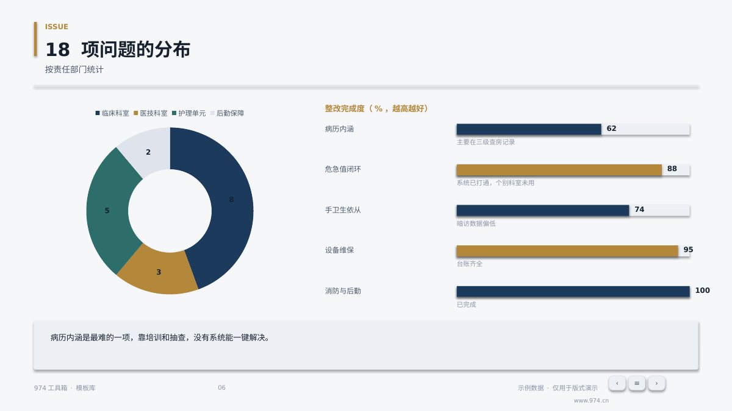This screenshot has height=411, width=732.
Task: Select the note 主要在三级查房记录
Action: tap(486, 142)
